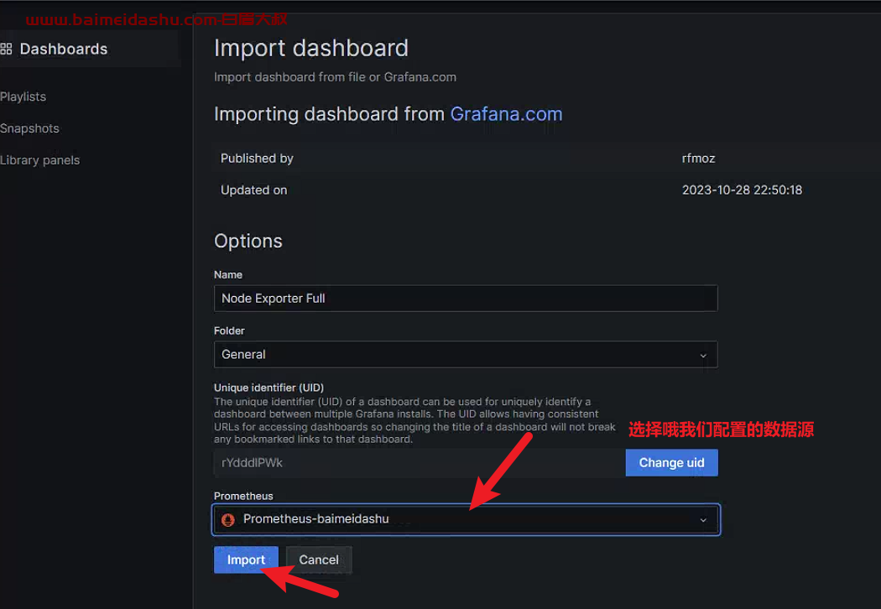Click the subtitle Import dashboard from file or Grafana.com
This screenshot has height=609, width=881.
[x=335, y=77]
